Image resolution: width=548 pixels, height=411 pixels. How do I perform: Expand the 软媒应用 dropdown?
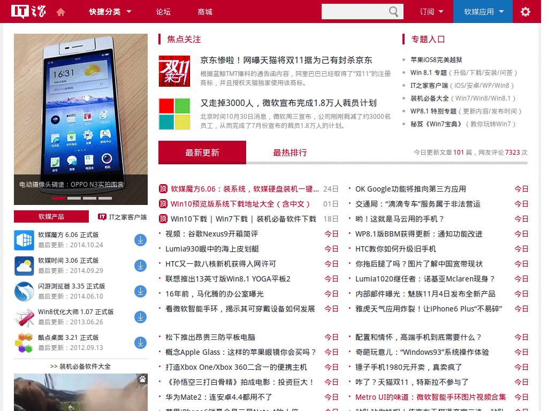483,12
